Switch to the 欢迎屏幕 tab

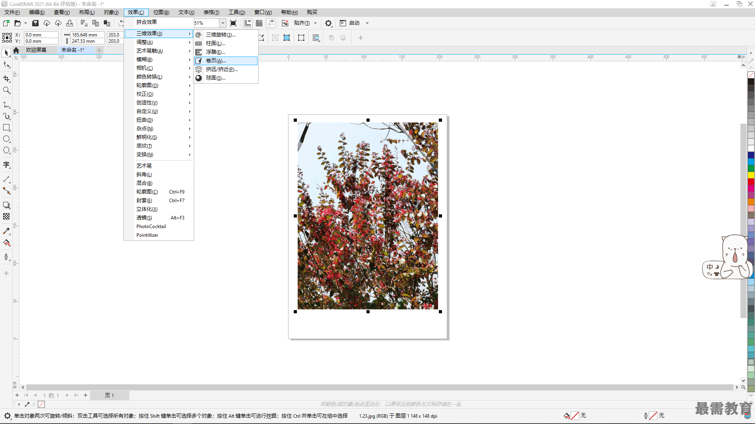[x=36, y=50]
